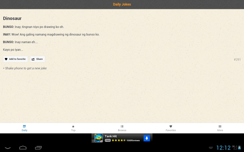Go to the Favorites tab
This screenshot has height=152, width=244.
point(171,128)
